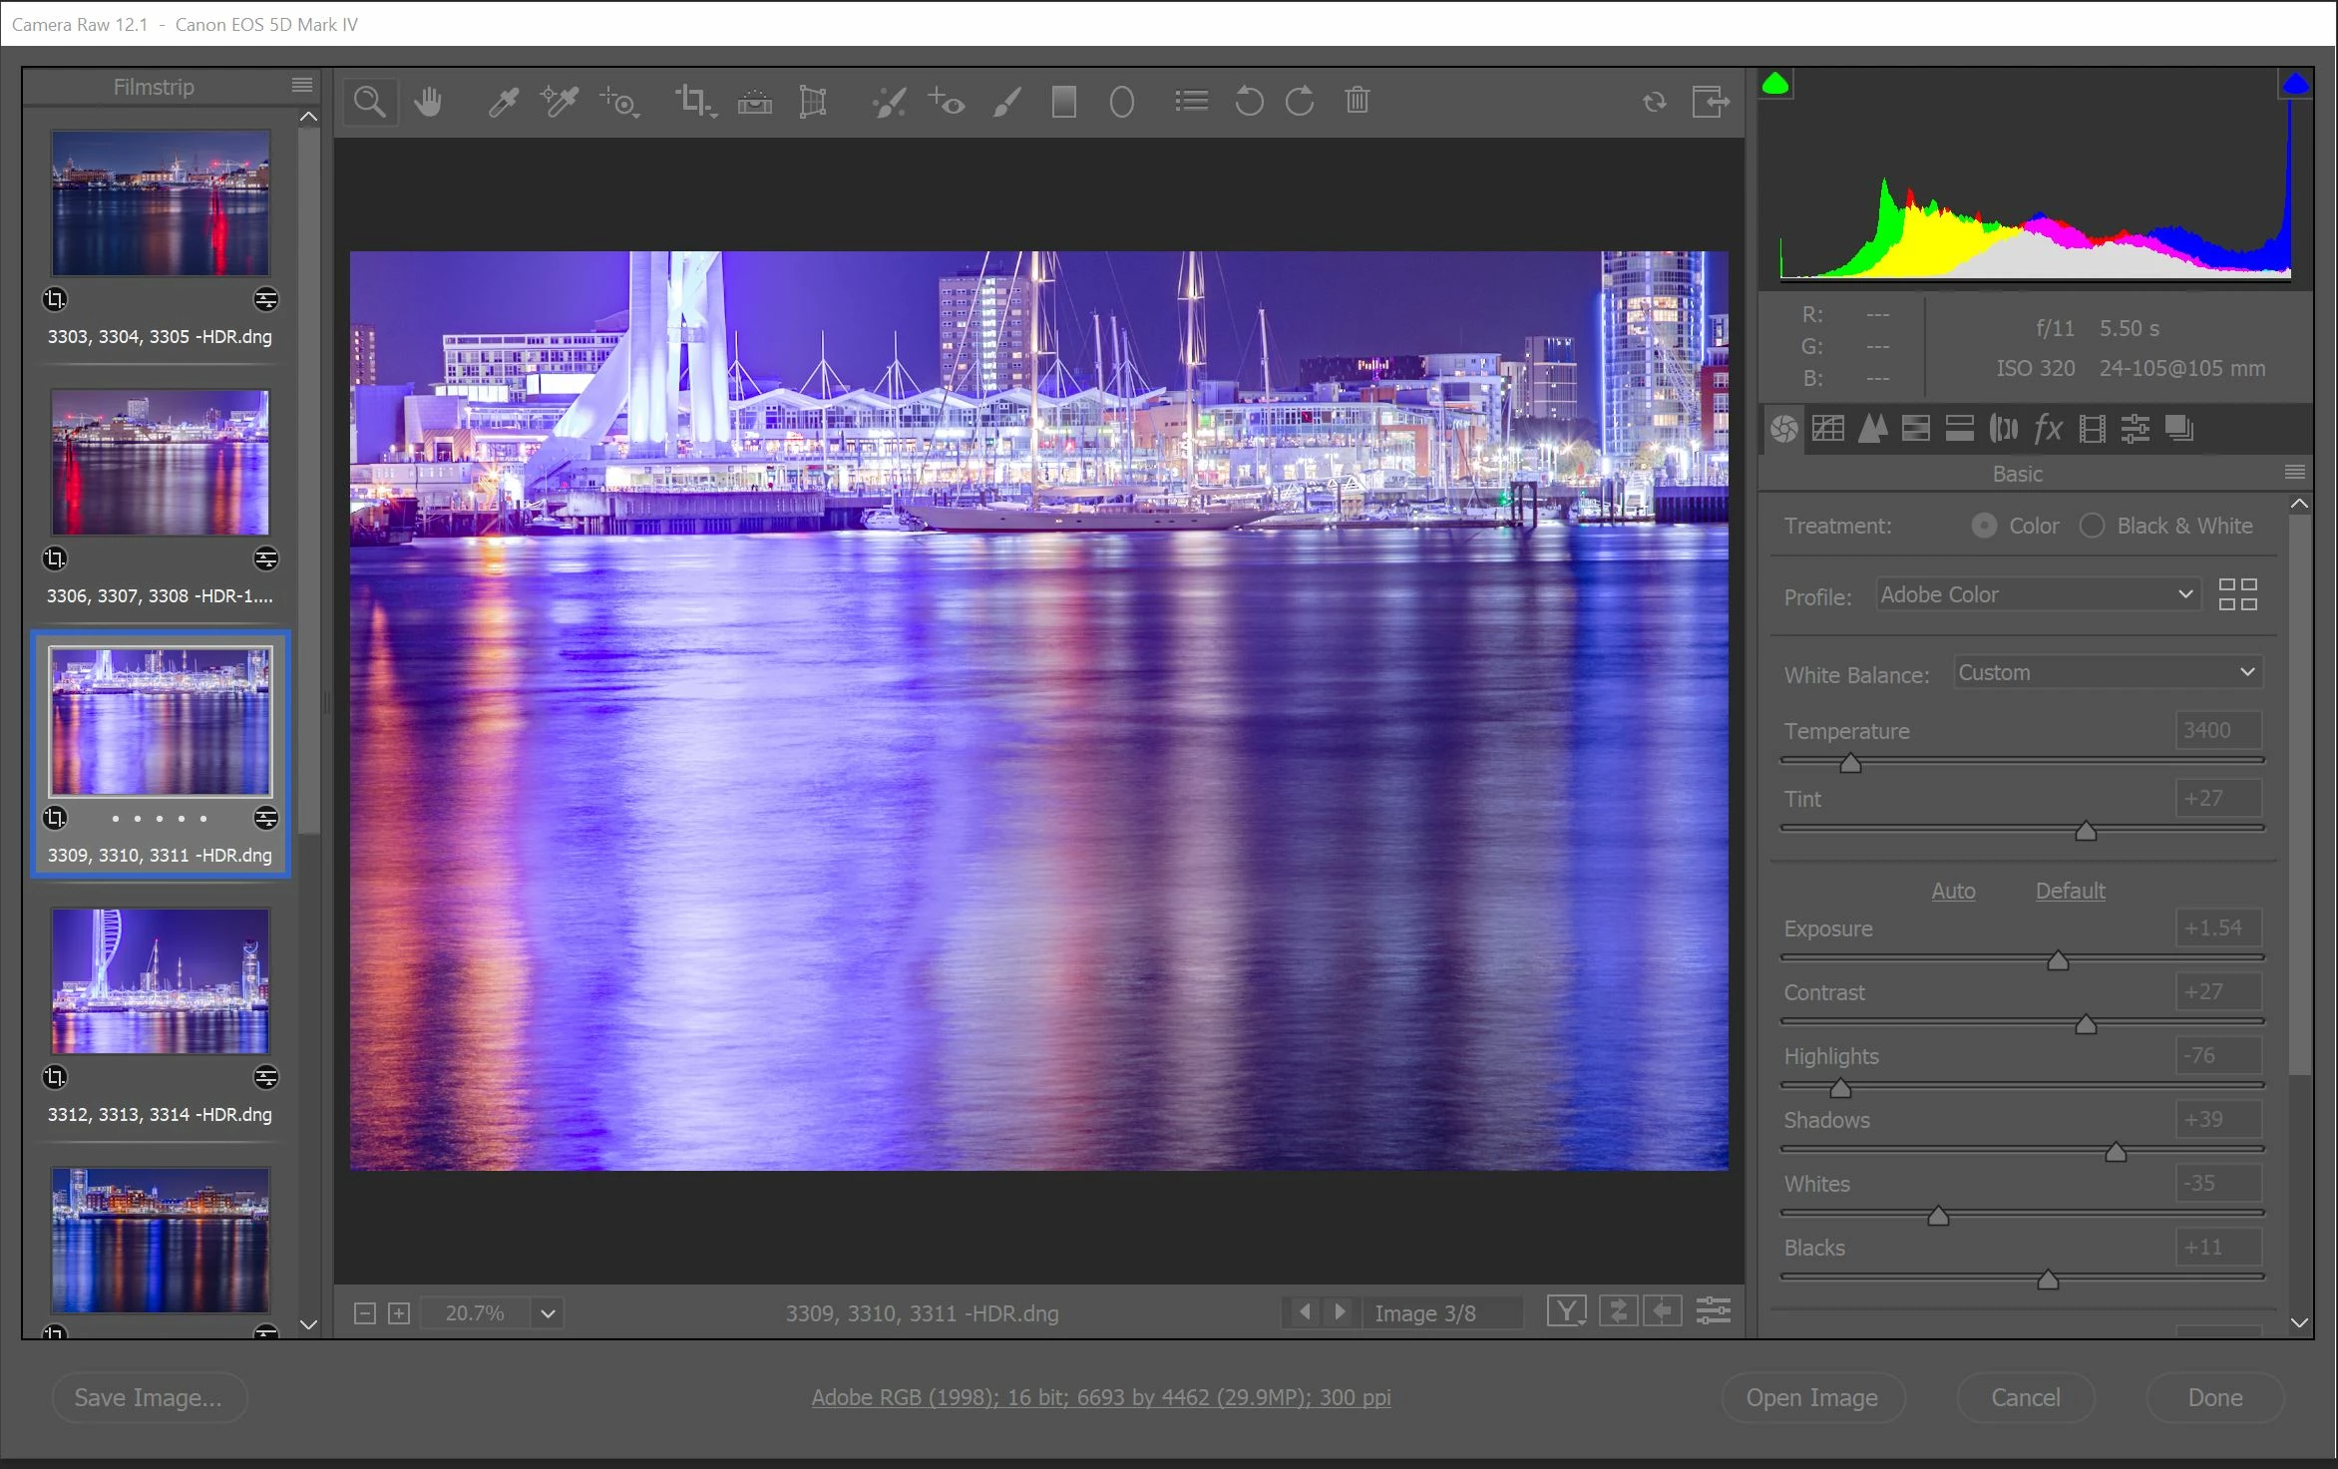Select the Spot Removal tool
The width and height of the screenshot is (2338, 1469).
click(x=888, y=101)
